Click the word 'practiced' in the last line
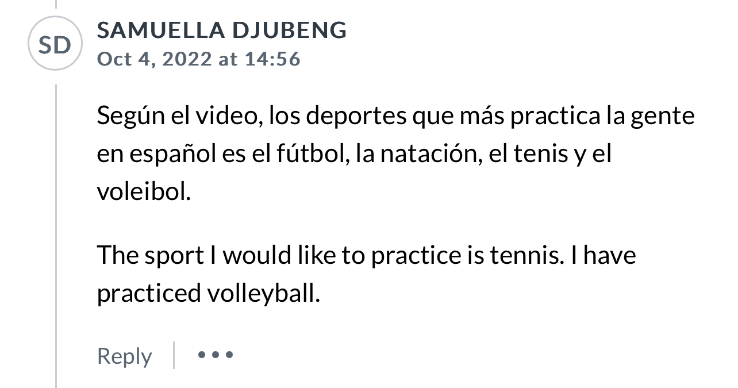This screenshot has width=738, height=388. pos(148,294)
